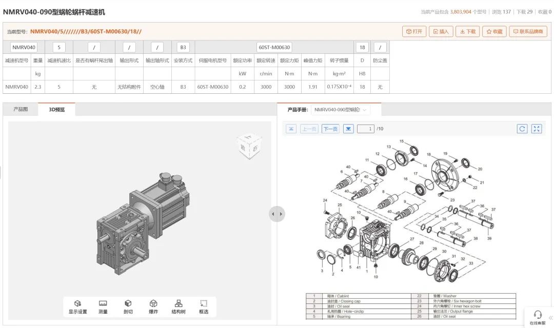Open the 防尘盖 slash selector
Screen dimensions: 554x328
click(x=380, y=47)
